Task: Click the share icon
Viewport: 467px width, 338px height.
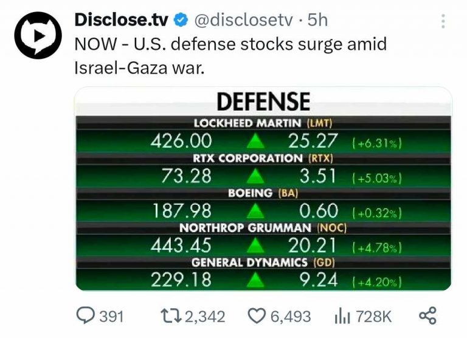Action: pos(428,316)
